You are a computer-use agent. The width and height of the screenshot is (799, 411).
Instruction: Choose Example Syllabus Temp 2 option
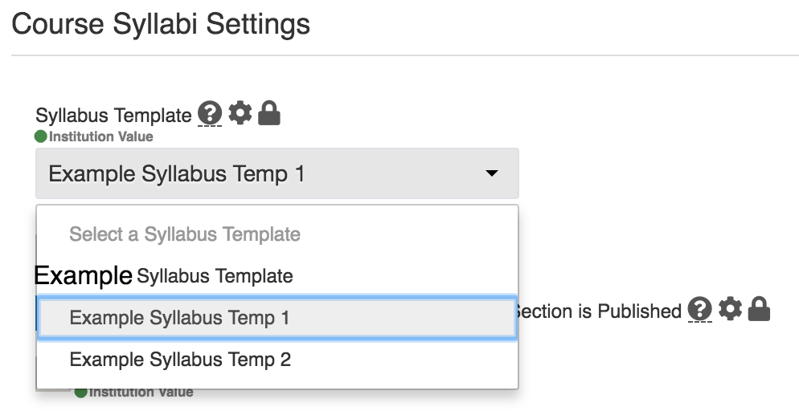pyautogui.click(x=180, y=360)
